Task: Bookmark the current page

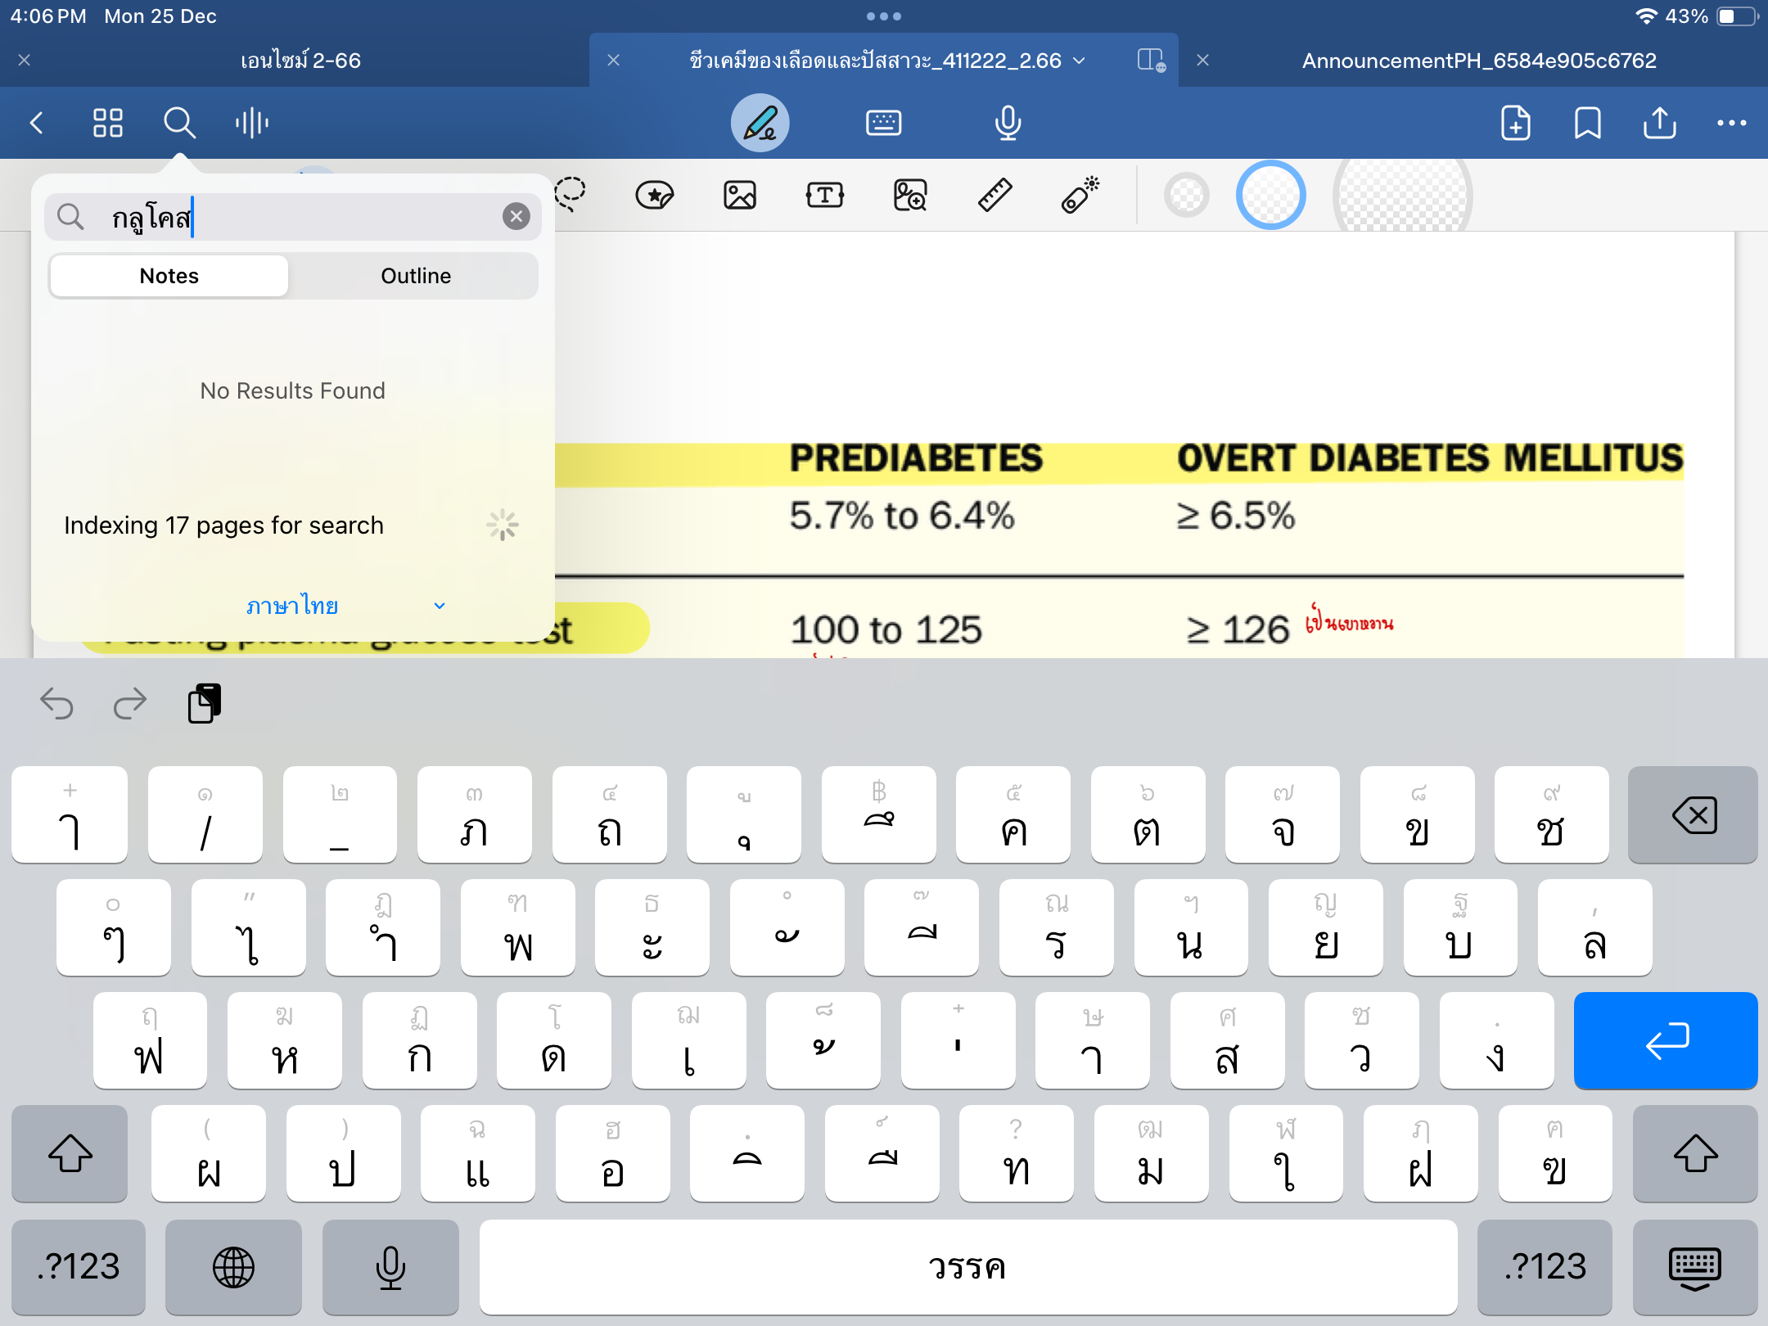Action: click(1588, 123)
